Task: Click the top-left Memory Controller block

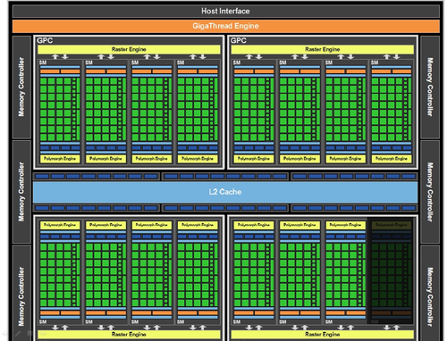Action: tap(21, 87)
